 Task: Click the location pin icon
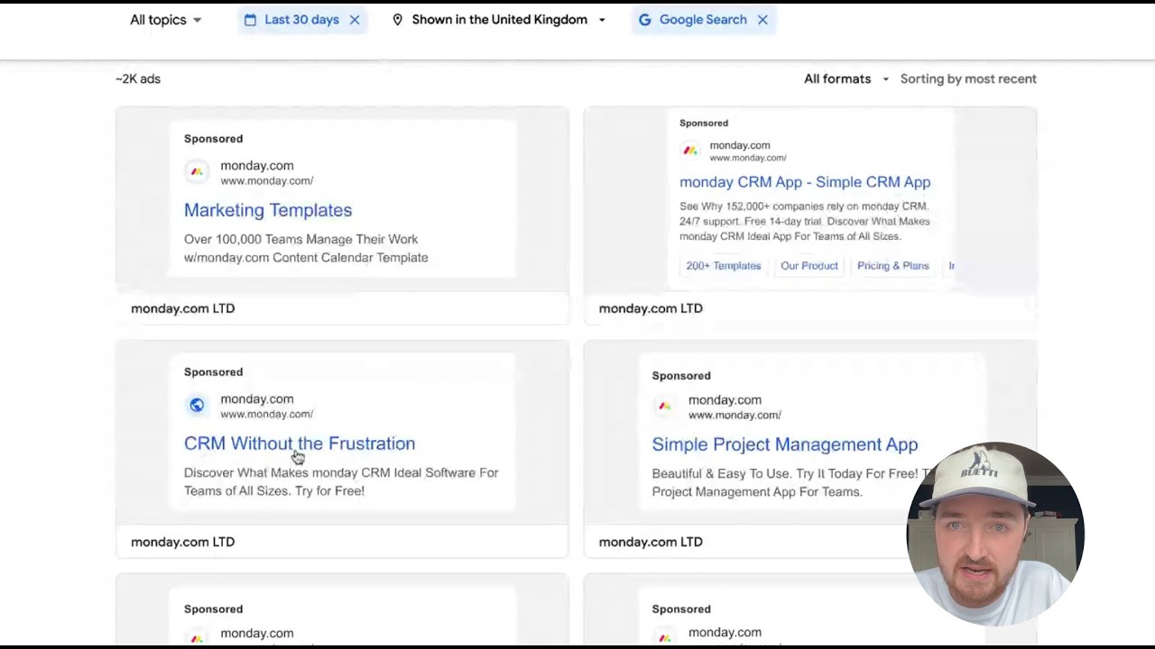tap(397, 20)
